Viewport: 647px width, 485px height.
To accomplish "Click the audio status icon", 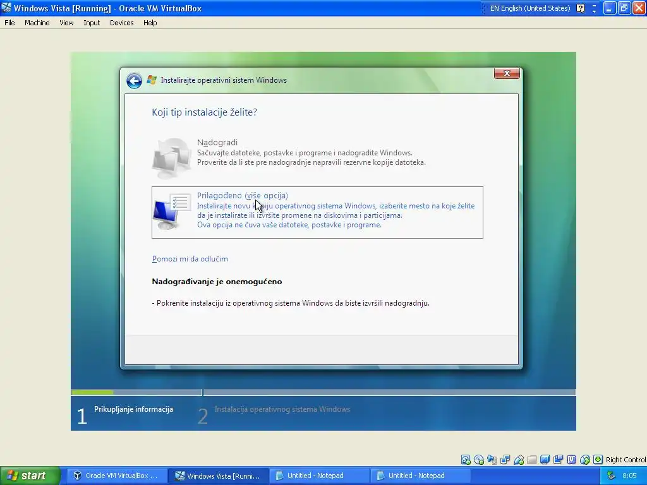I will tap(492, 460).
